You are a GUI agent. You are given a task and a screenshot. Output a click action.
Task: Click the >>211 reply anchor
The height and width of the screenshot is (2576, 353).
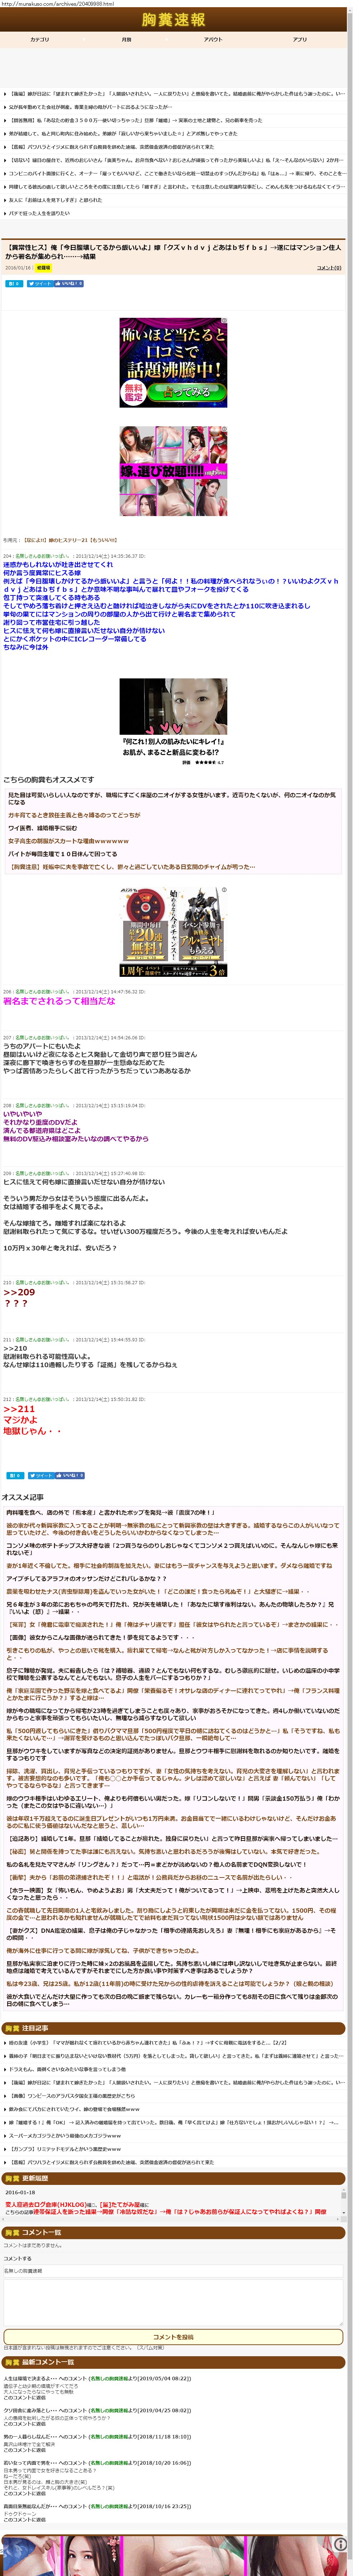click(x=19, y=1409)
